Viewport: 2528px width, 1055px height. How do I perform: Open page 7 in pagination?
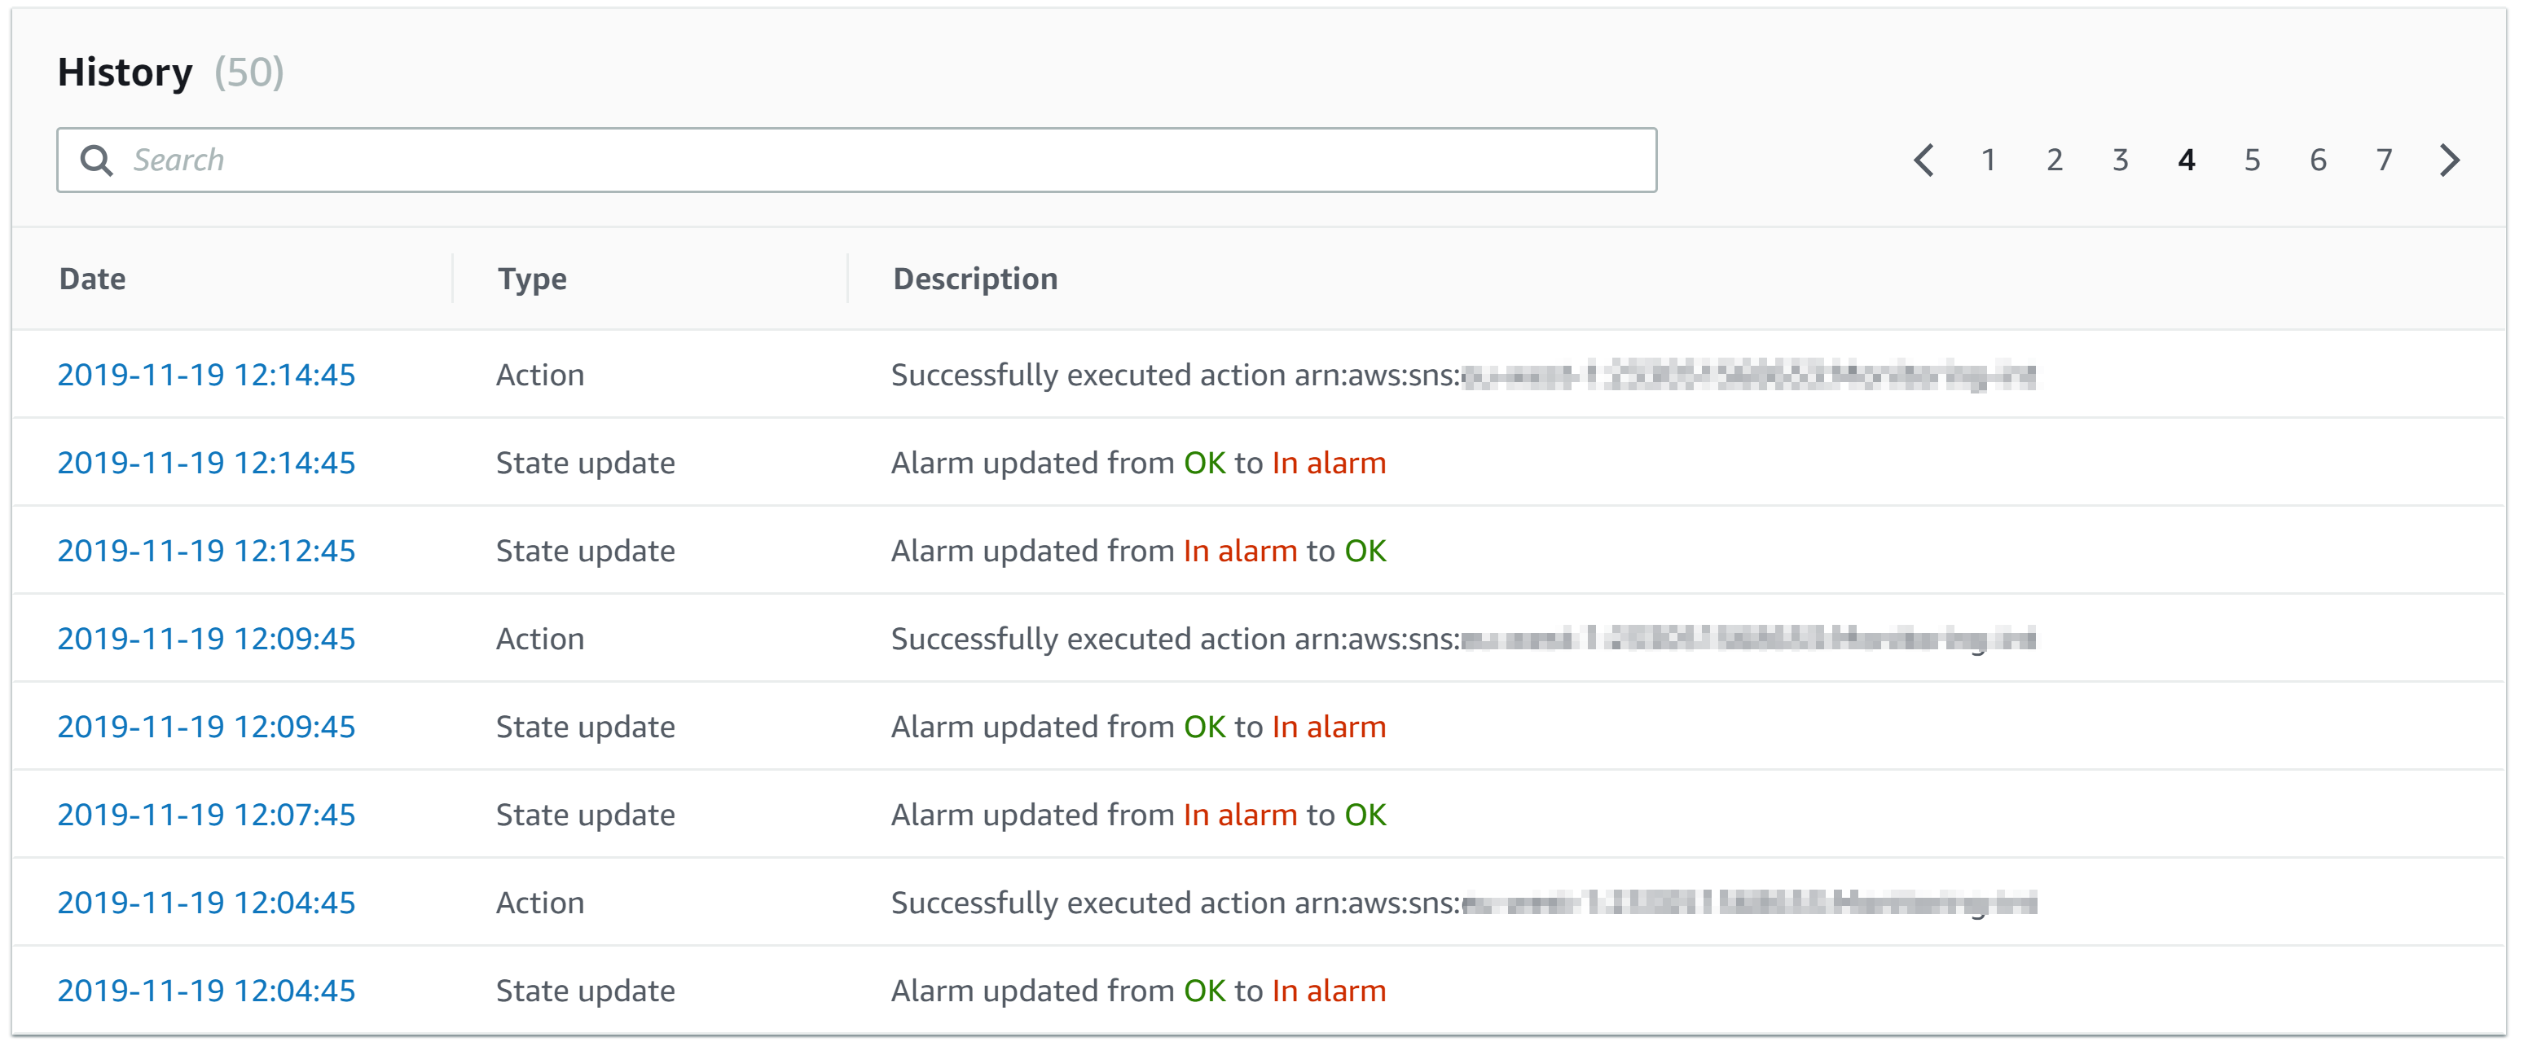2384,160
